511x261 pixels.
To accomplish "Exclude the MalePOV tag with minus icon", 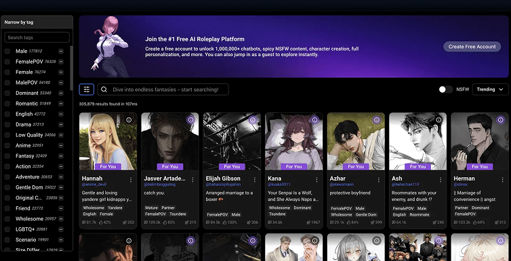I will (x=61, y=82).
